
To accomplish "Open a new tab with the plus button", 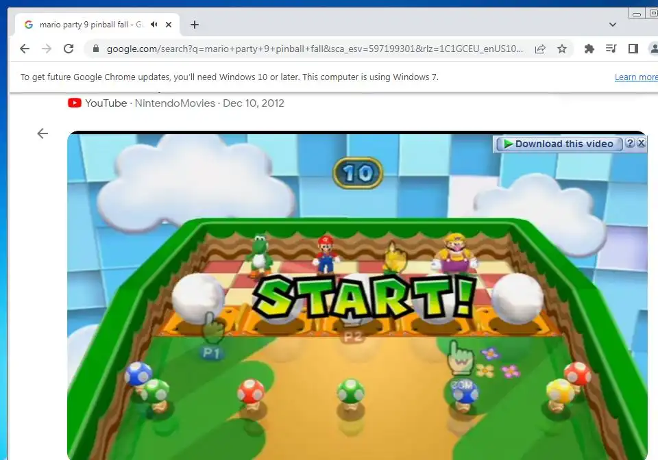I will [x=194, y=25].
